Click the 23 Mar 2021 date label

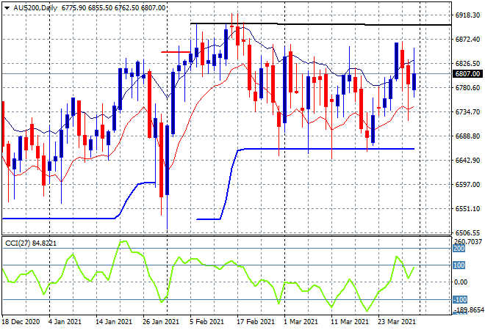(397, 322)
